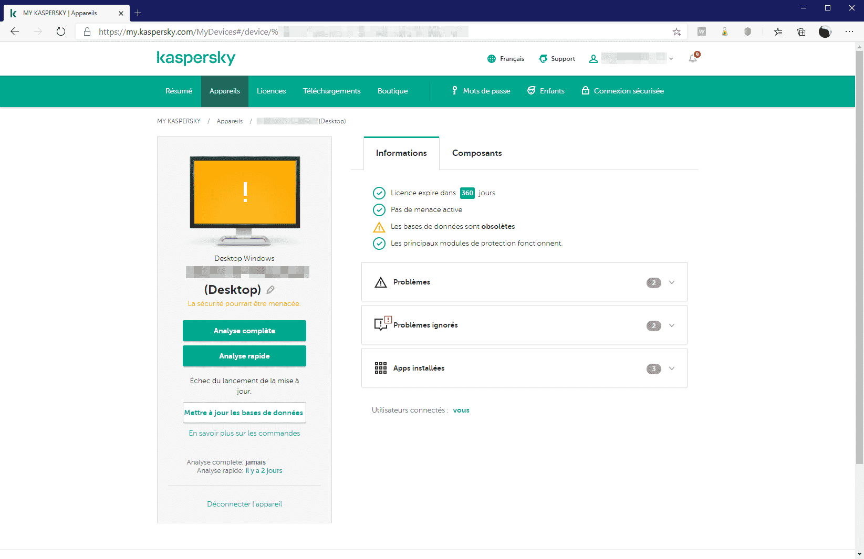Start Analyse complète scan
This screenshot has height=559, width=864.
point(244,331)
